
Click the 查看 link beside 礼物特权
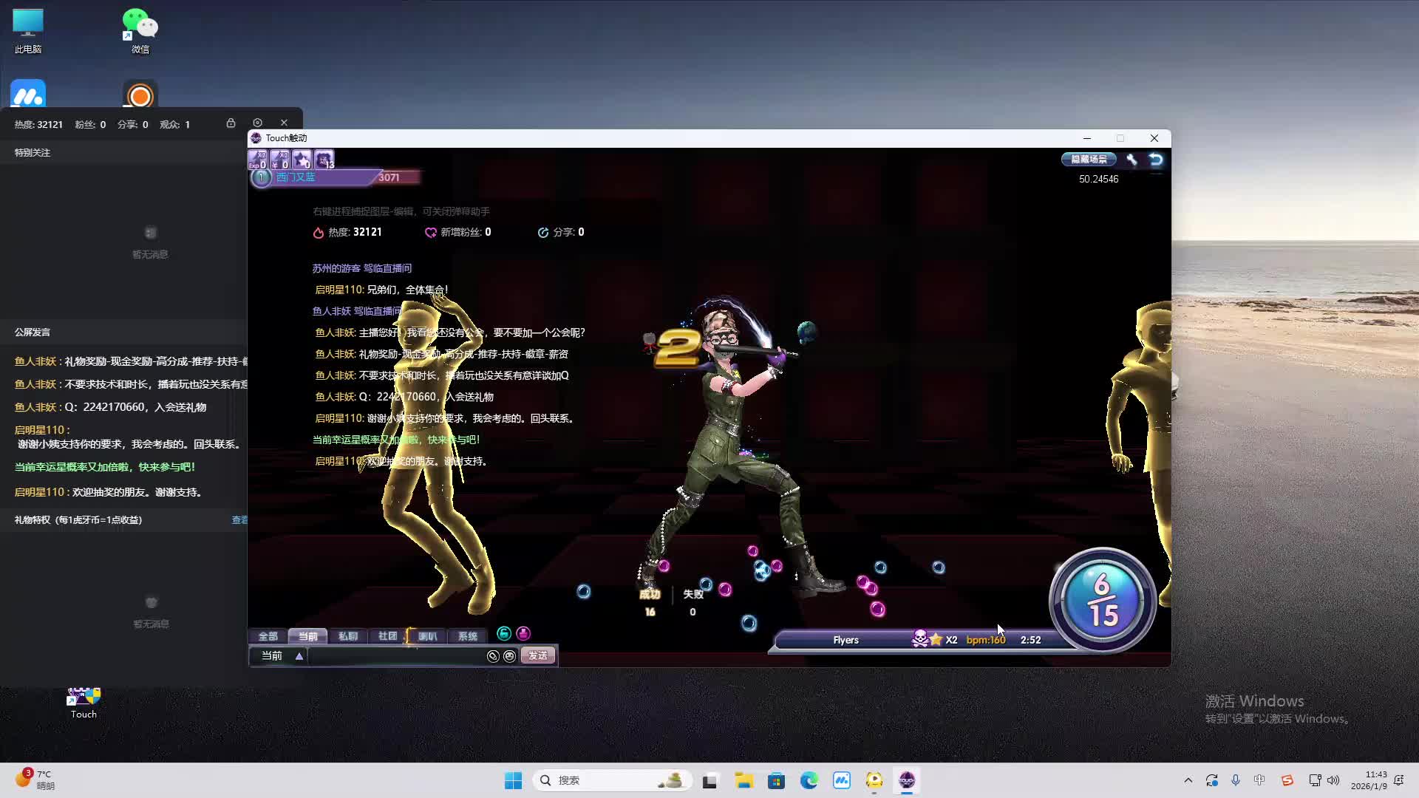239,520
